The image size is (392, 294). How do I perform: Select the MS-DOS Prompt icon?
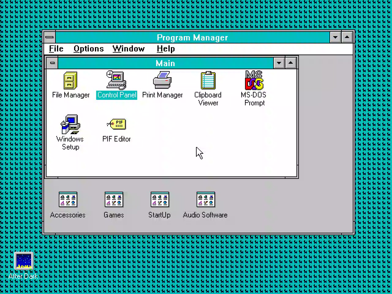coord(254,80)
